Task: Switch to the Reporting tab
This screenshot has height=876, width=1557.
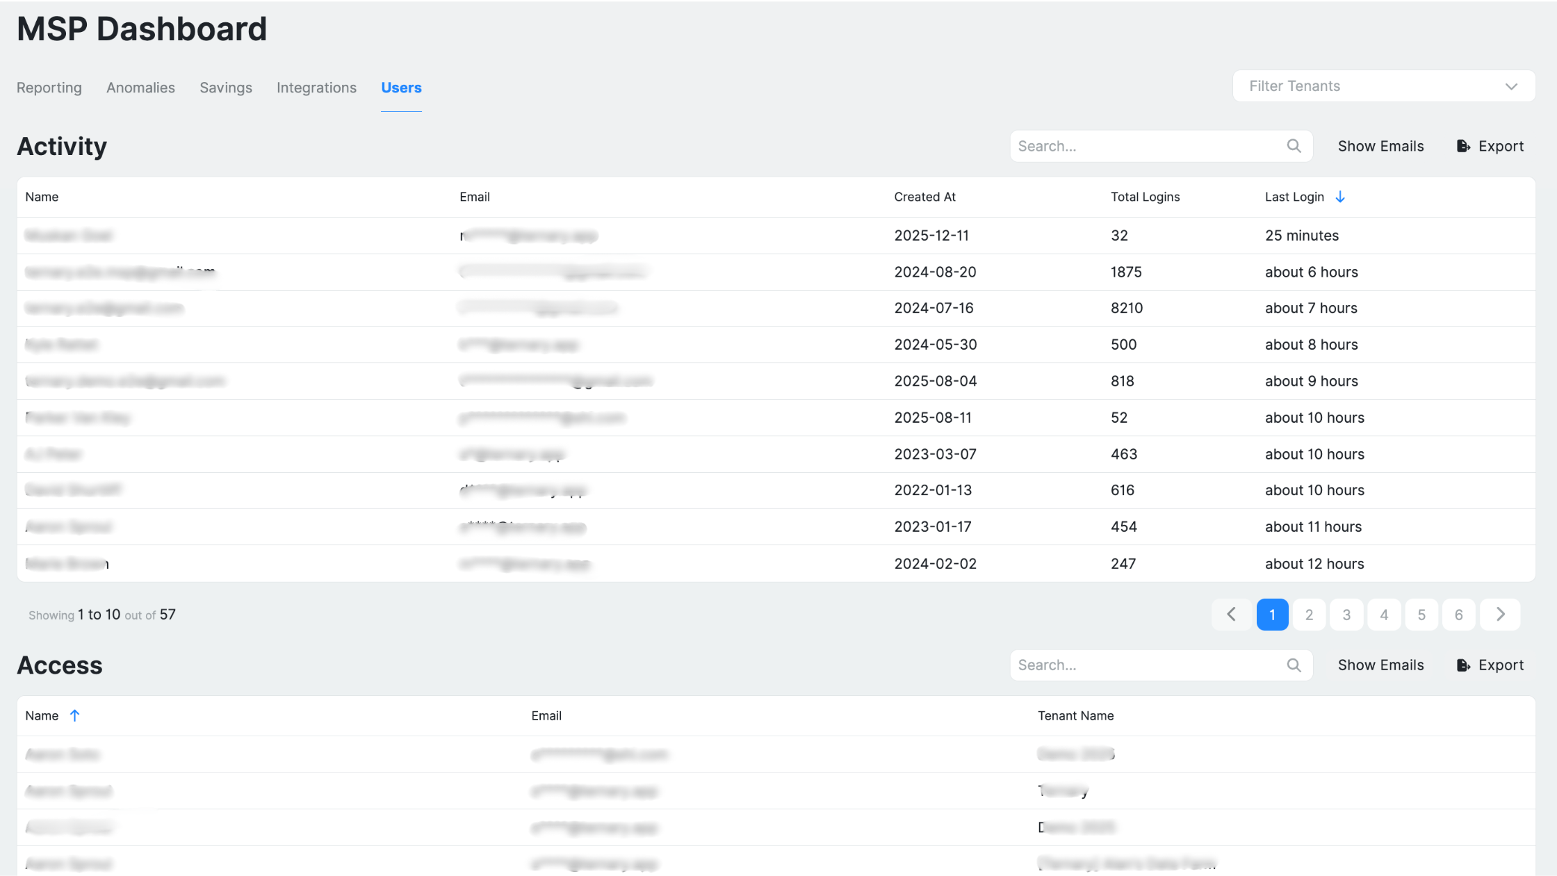Action: pyautogui.click(x=49, y=88)
